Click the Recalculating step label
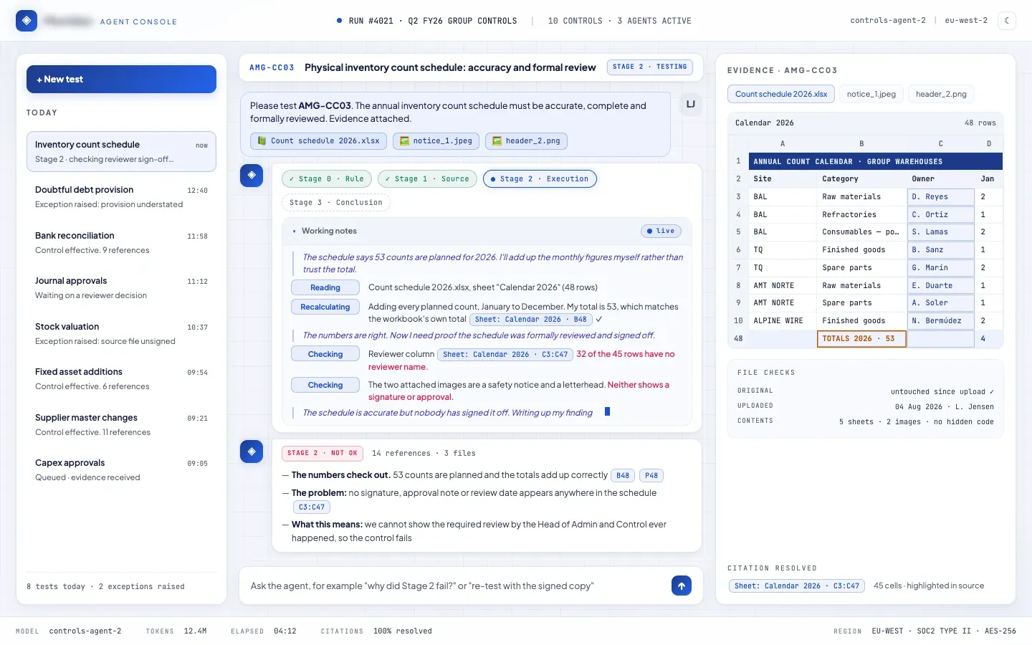This screenshot has height=645, width=1032. coord(325,307)
